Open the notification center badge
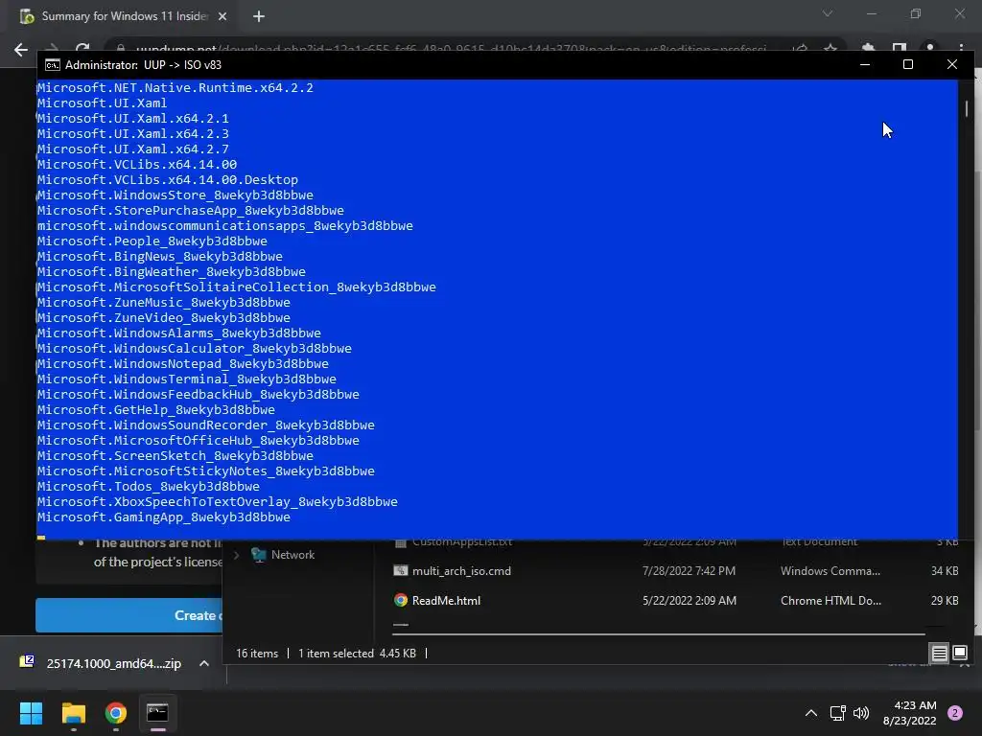 (955, 713)
